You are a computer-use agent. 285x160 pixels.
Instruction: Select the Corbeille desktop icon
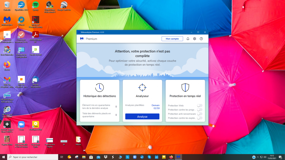(7, 6)
